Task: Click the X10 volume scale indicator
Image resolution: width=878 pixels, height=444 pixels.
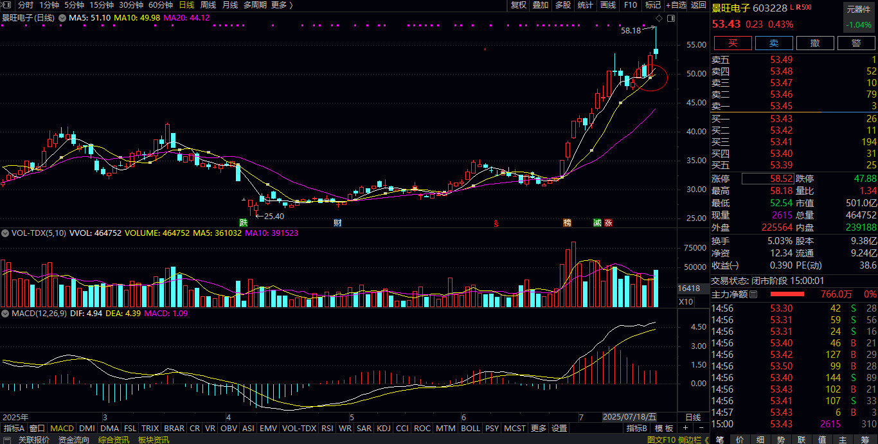Action: [x=686, y=301]
